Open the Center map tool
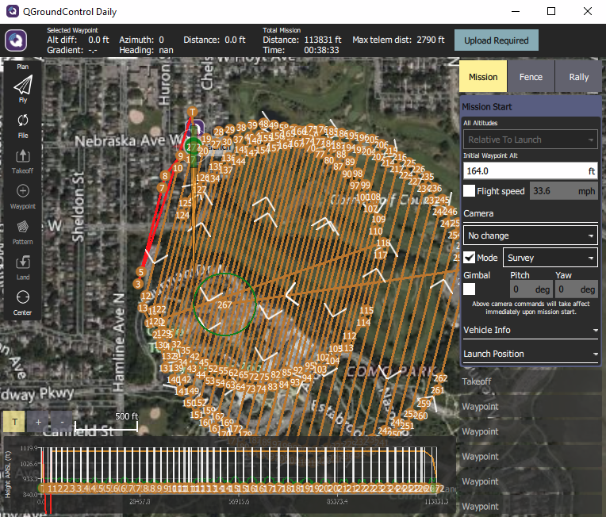The image size is (606, 517). (23, 303)
